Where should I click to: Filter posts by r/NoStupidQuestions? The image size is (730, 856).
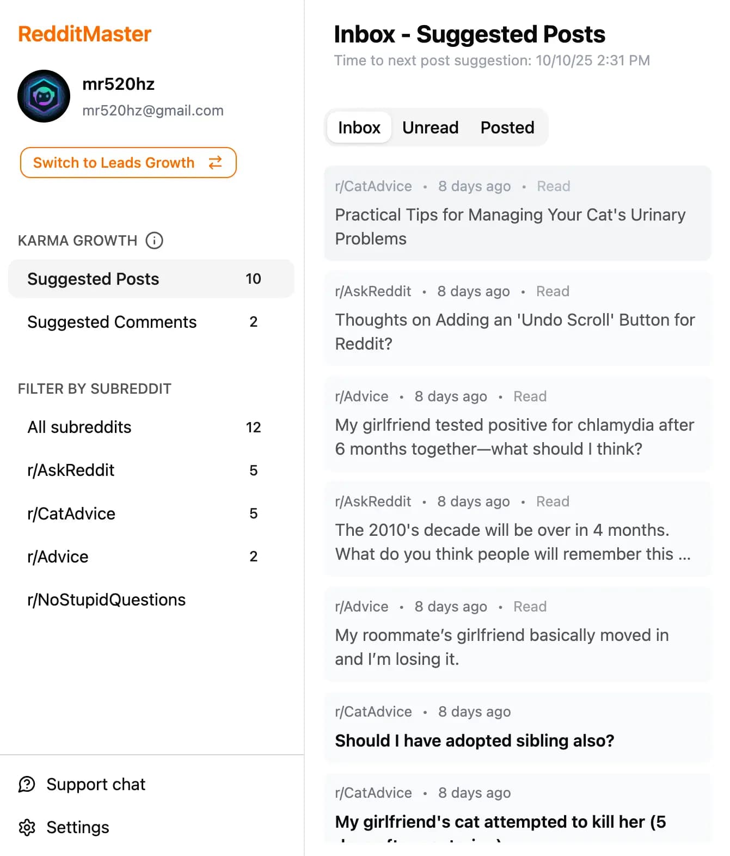tap(107, 600)
